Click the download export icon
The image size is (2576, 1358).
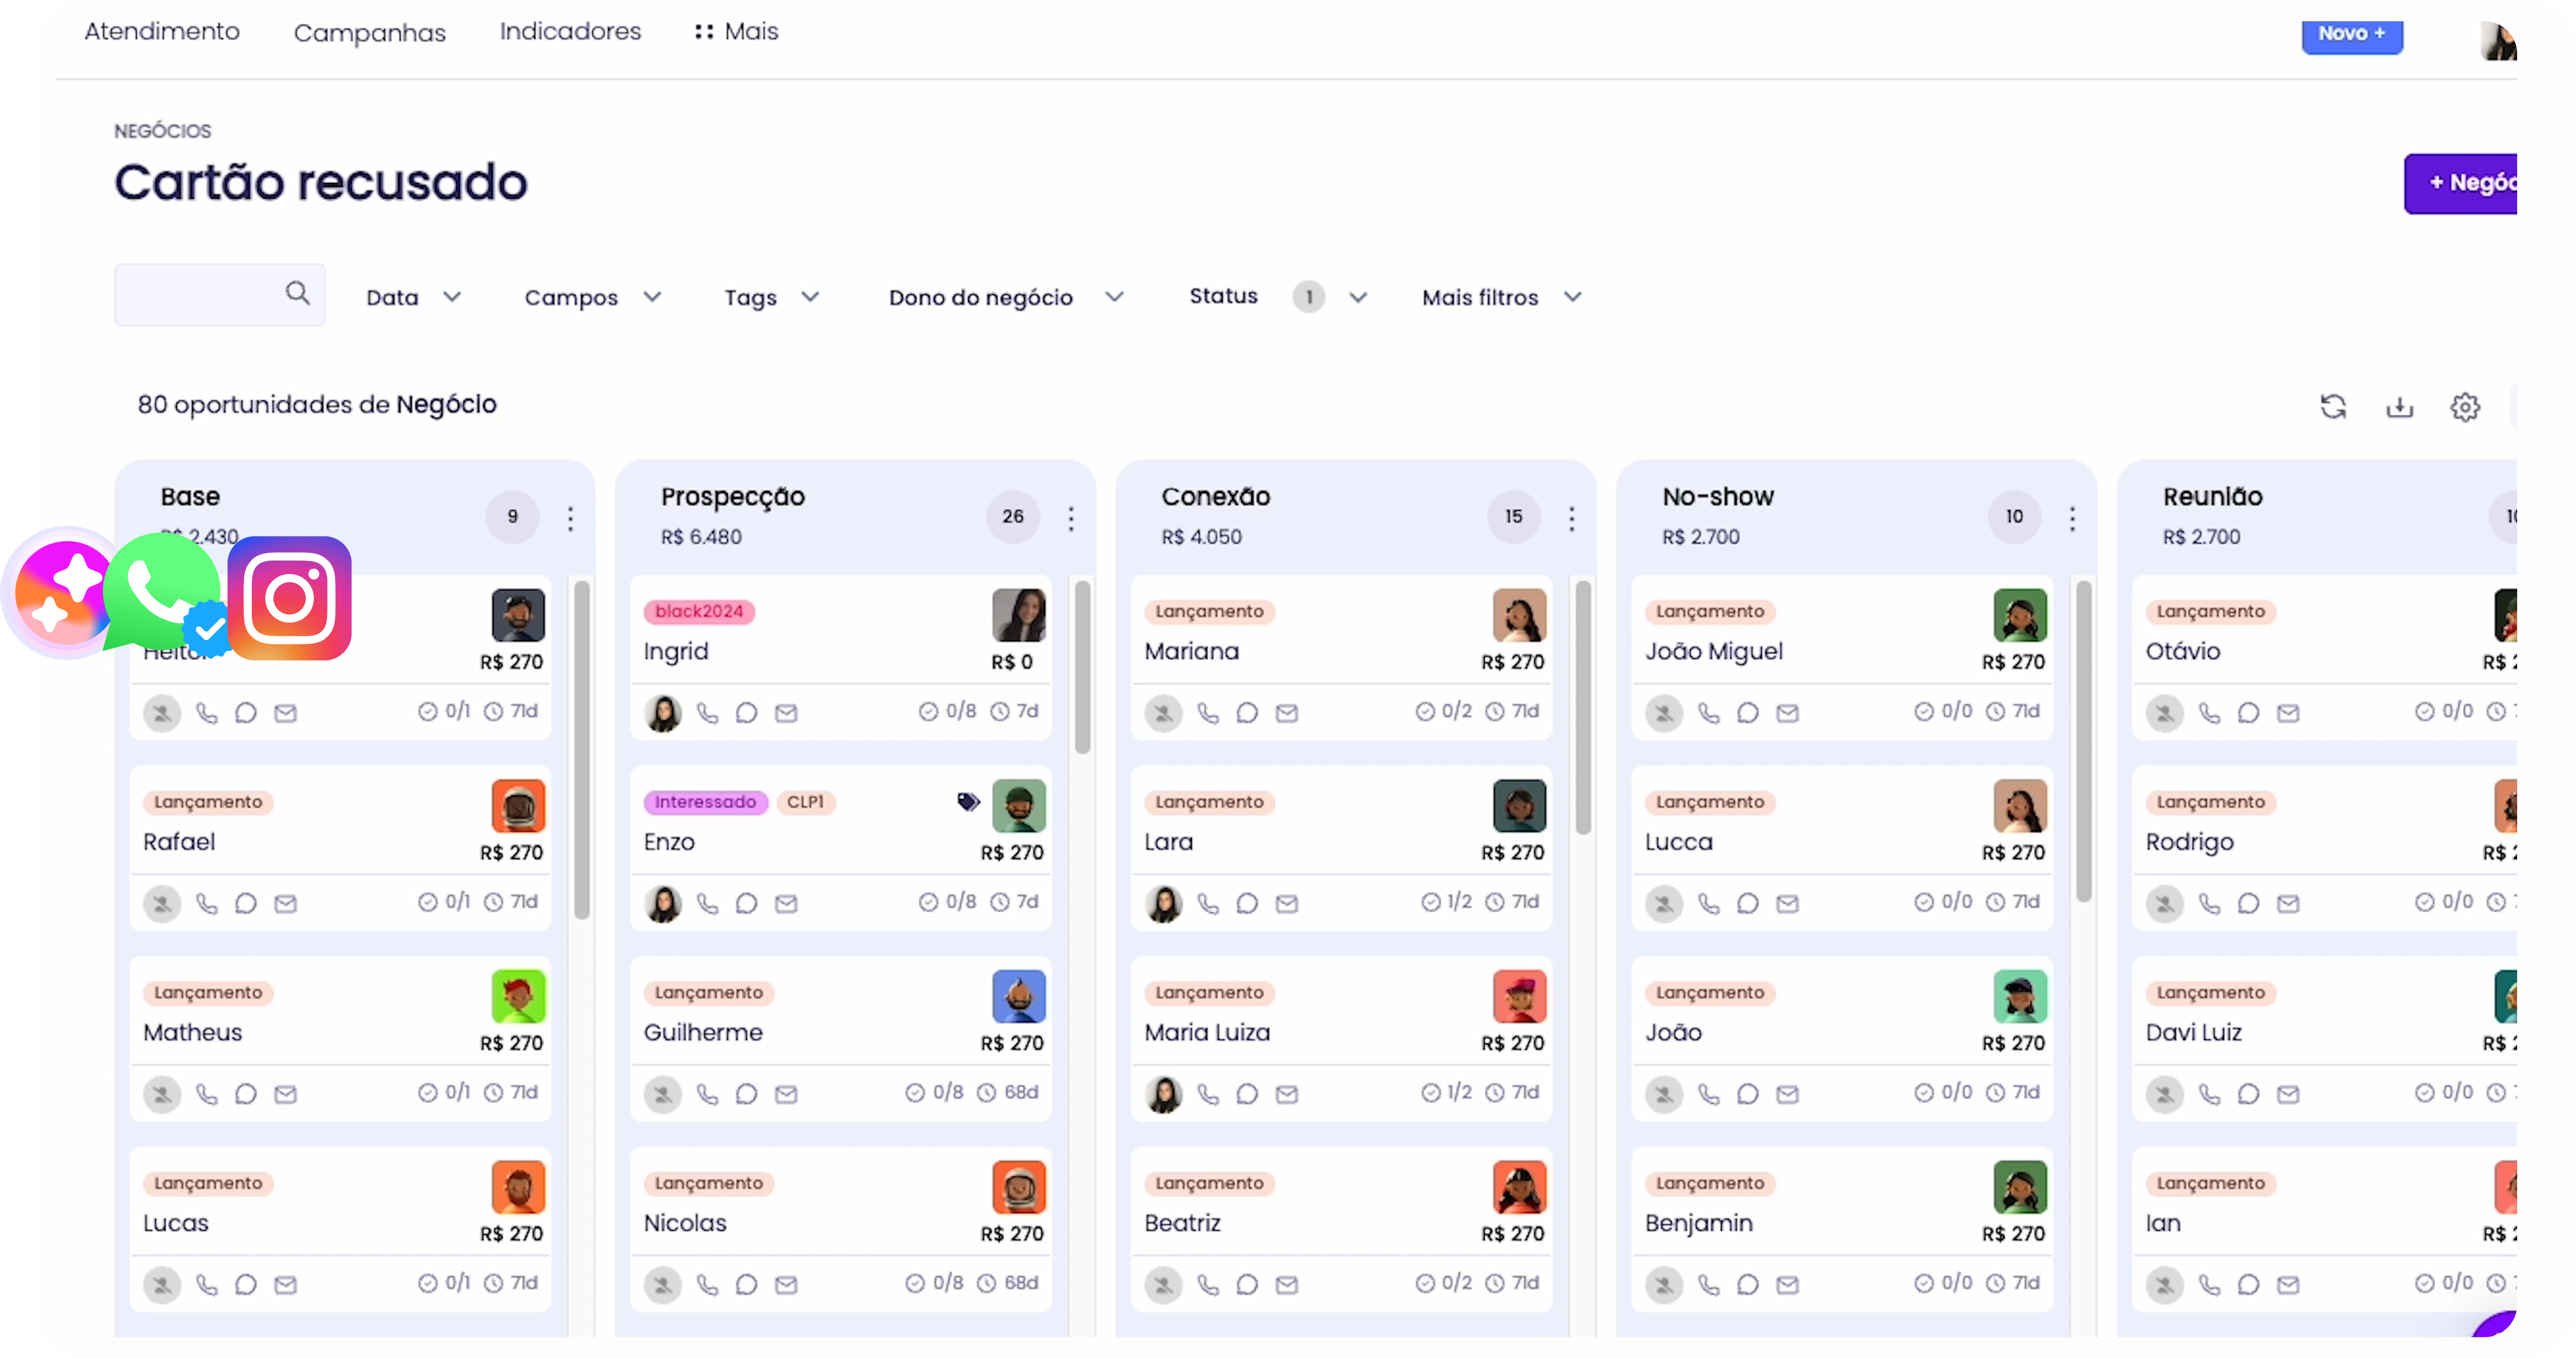click(x=2399, y=406)
